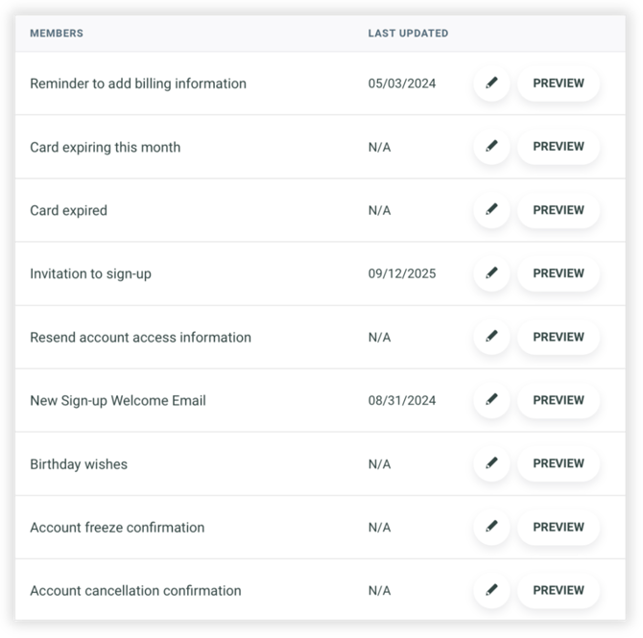Edit New Sign-up Welcome Email template

point(491,400)
